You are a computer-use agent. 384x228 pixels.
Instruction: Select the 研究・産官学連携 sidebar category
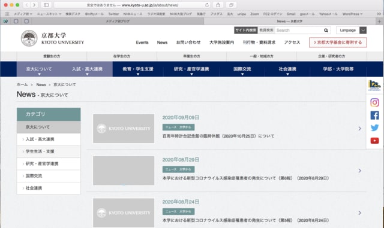click(49, 164)
